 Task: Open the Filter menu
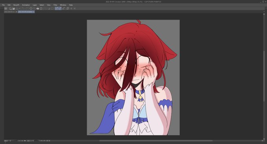[55, 5]
